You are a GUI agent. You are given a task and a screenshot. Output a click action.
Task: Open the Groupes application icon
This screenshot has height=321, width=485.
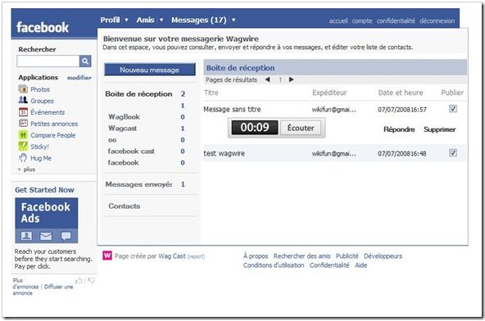tap(23, 100)
